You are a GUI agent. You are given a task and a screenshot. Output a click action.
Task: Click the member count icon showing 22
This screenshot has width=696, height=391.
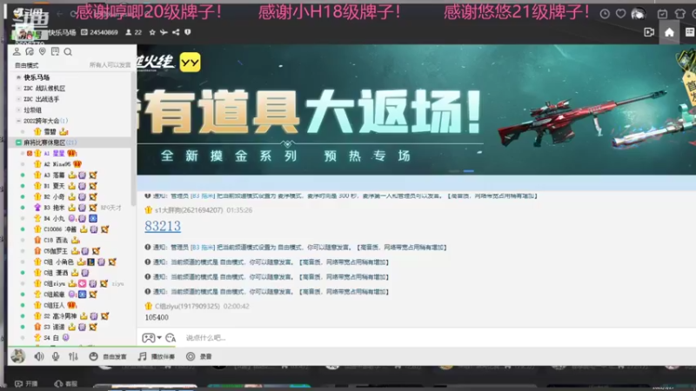(x=129, y=32)
